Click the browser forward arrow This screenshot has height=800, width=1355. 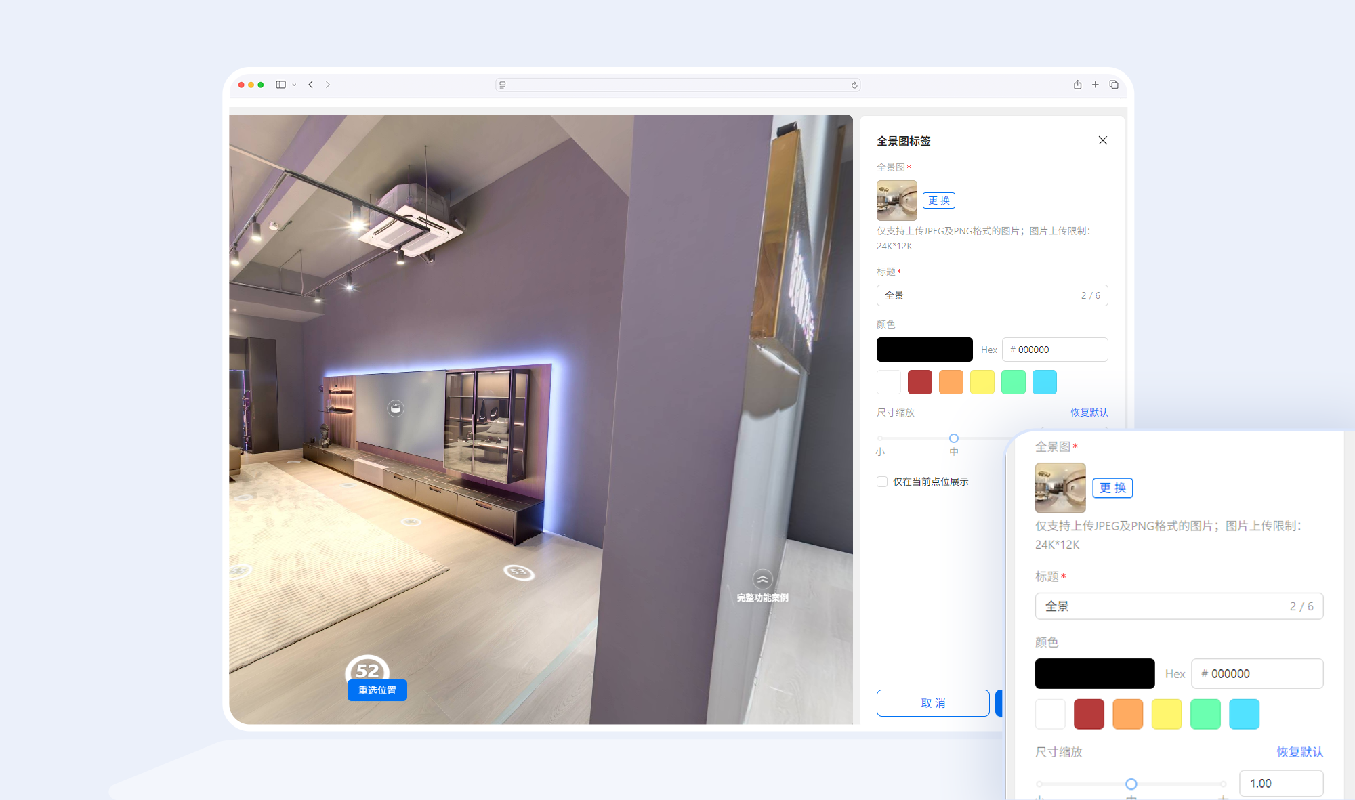(x=328, y=85)
